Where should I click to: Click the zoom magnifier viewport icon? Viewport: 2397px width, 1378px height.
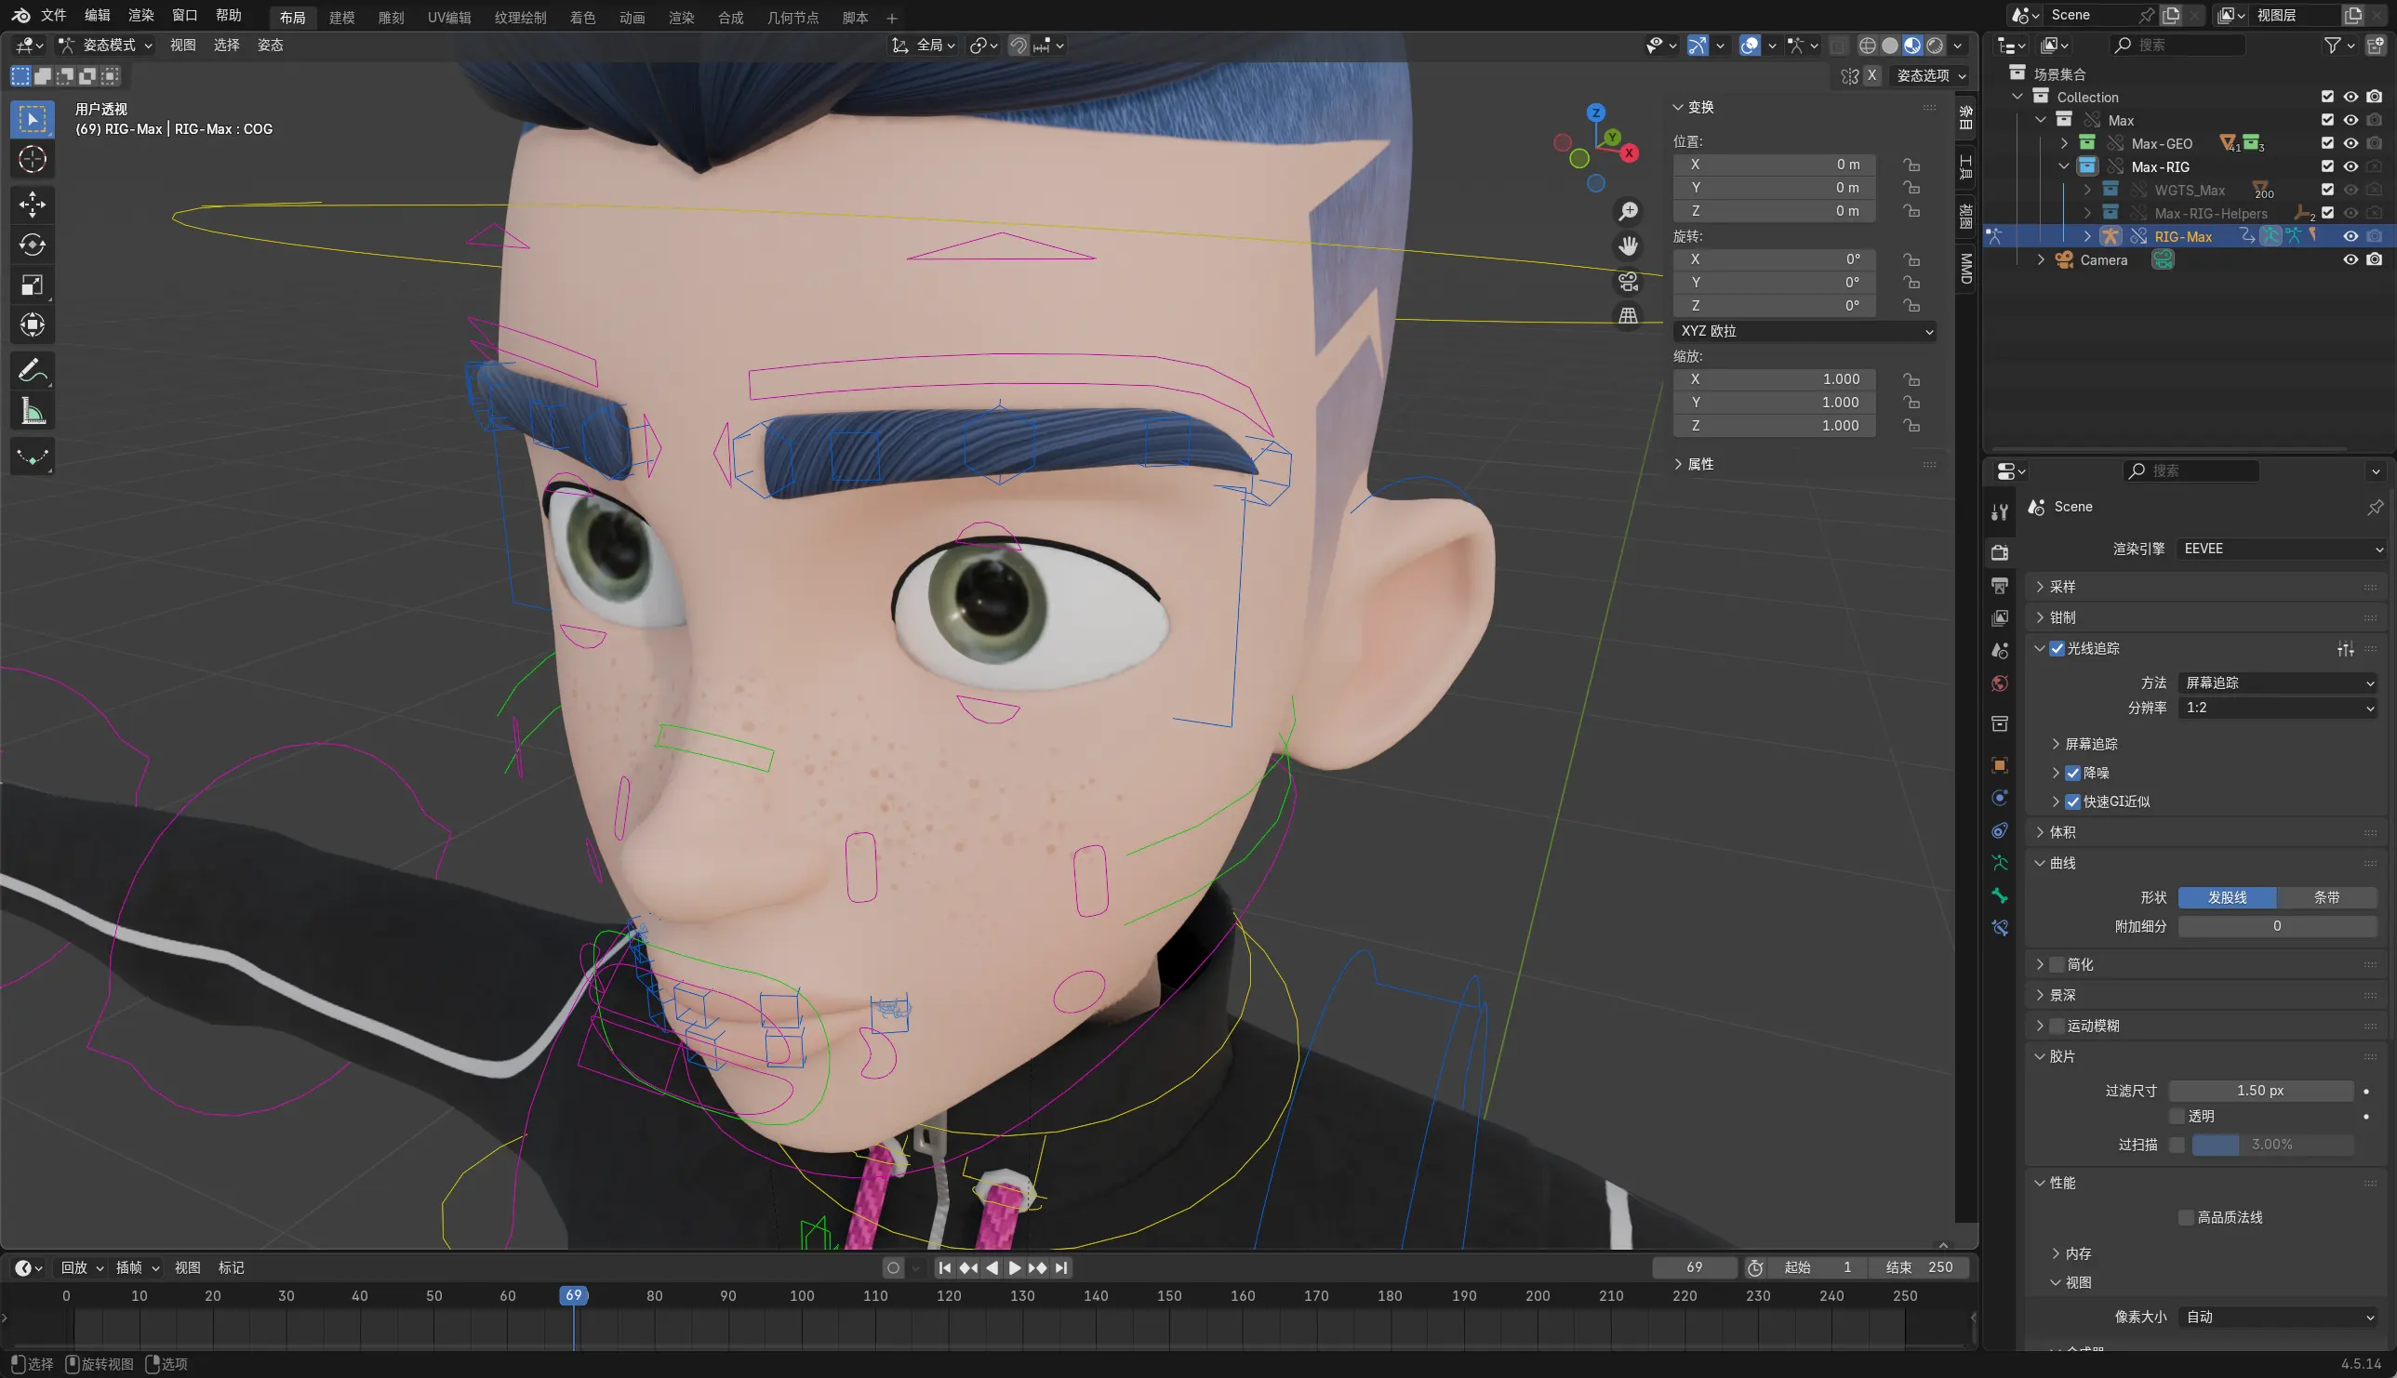[1628, 212]
